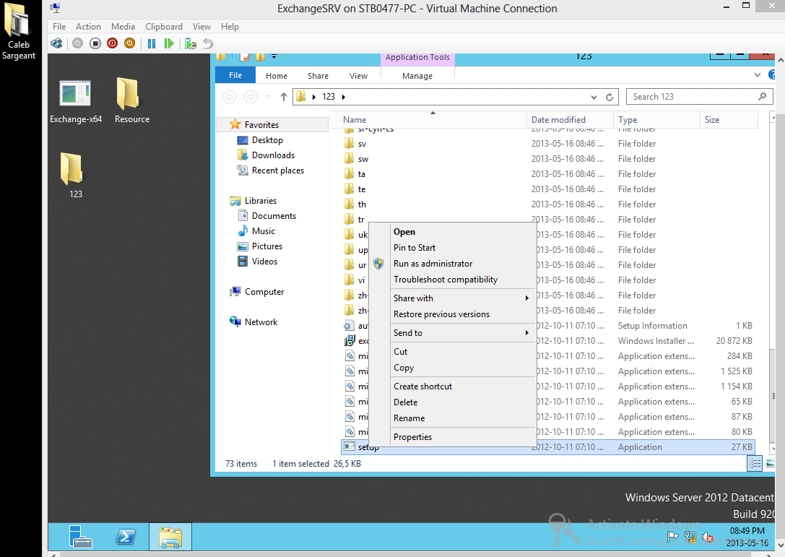
Task: Send Ctrl+Alt+Del via toolbar icon
Action: click(56, 43)
